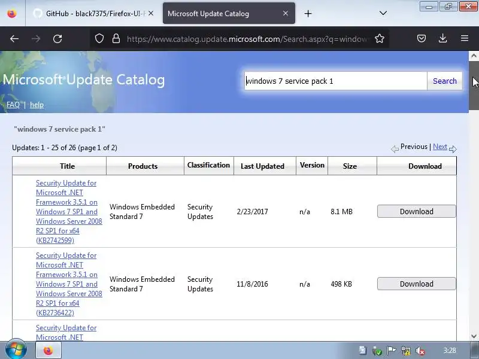Select the Microsoft Update Catalog tab
The width and height of the screenshot is (479, 359).
(229, 13)
